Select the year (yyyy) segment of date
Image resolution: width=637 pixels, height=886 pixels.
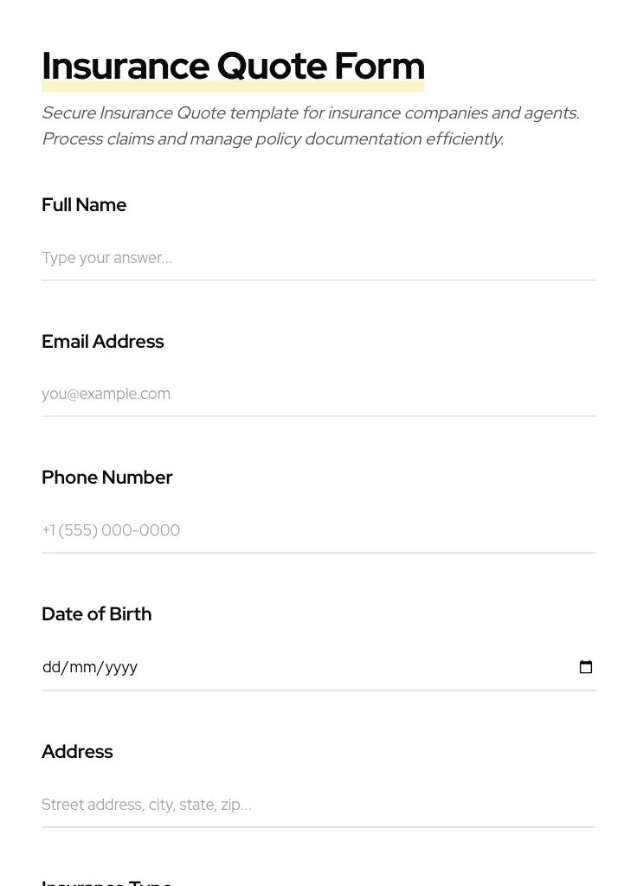[121, 667]
